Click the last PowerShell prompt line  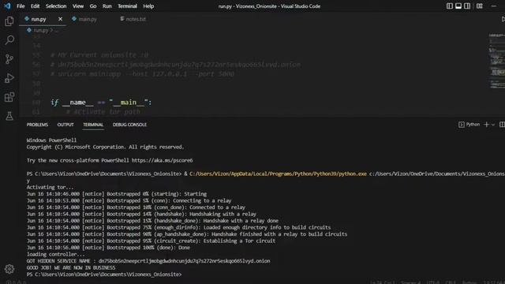click(104, 275)
